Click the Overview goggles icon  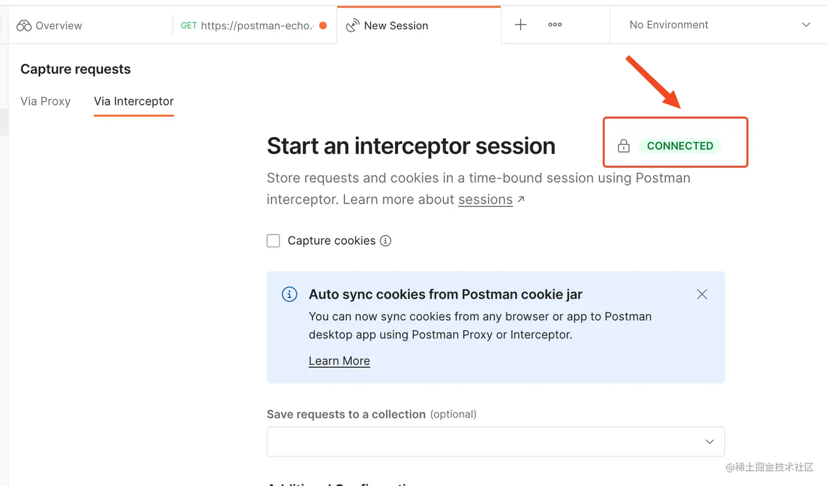pyautogui.click(x=24, y=25)
